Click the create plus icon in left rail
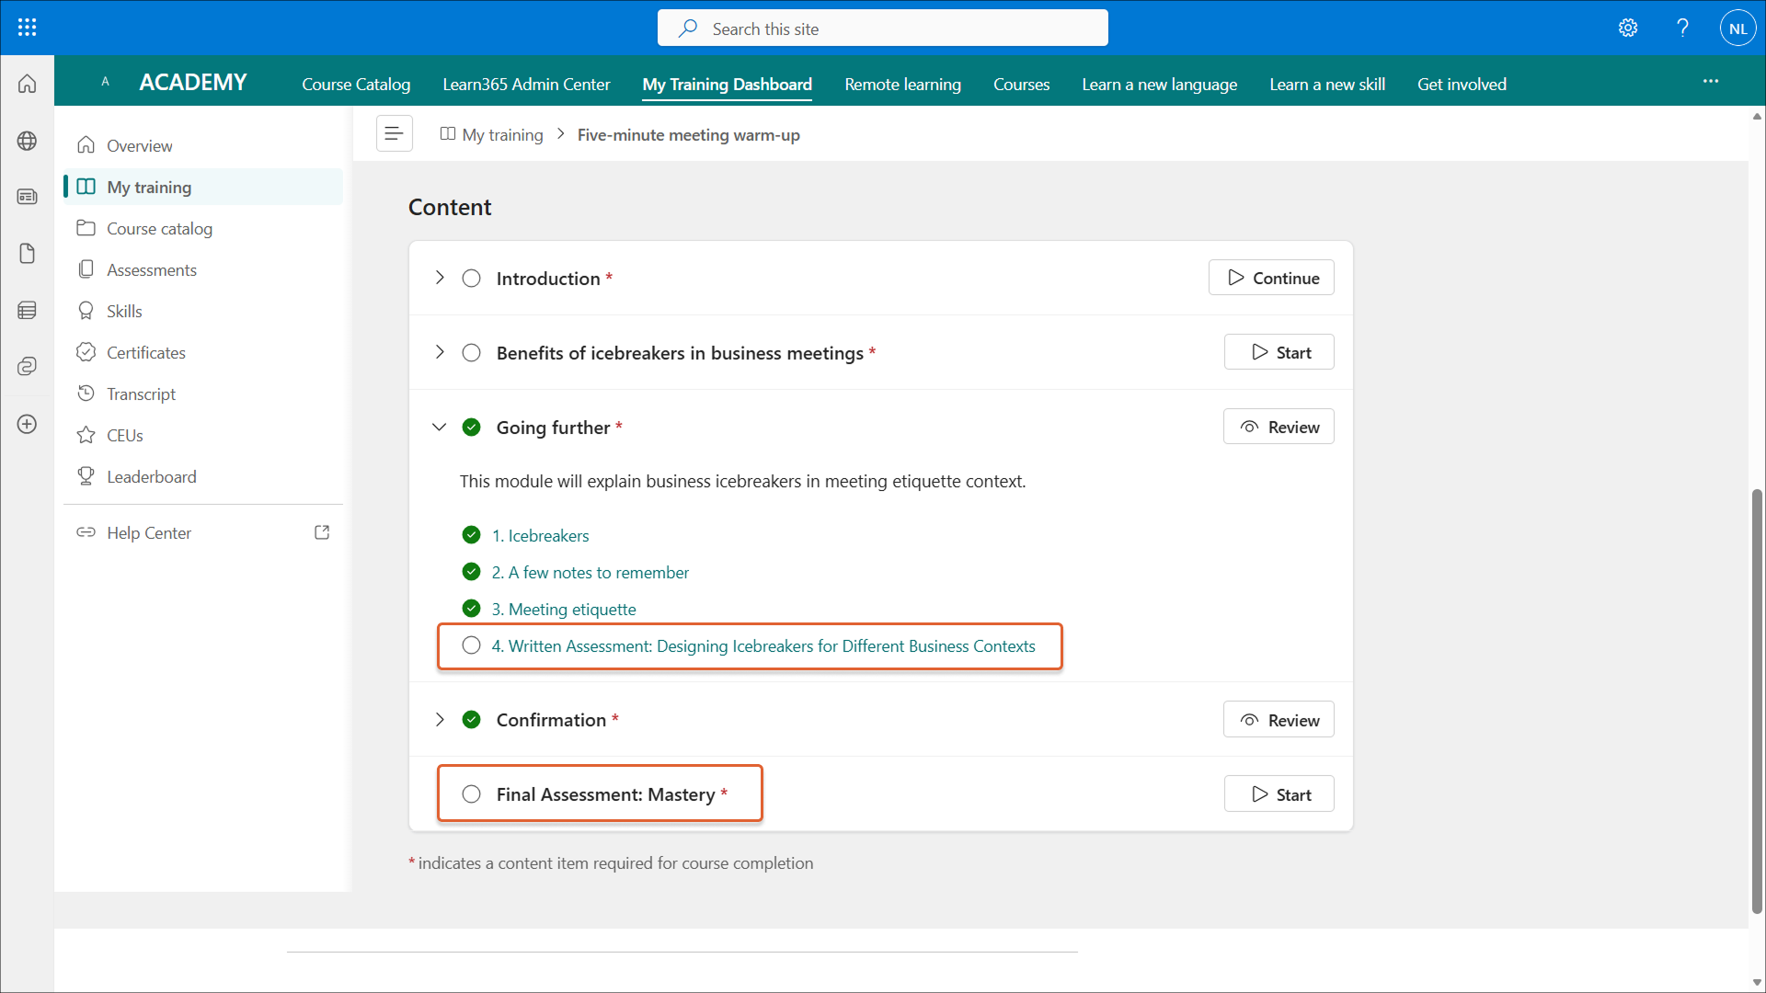This screenshot has height=993, width=1766. tap(27, 424)
